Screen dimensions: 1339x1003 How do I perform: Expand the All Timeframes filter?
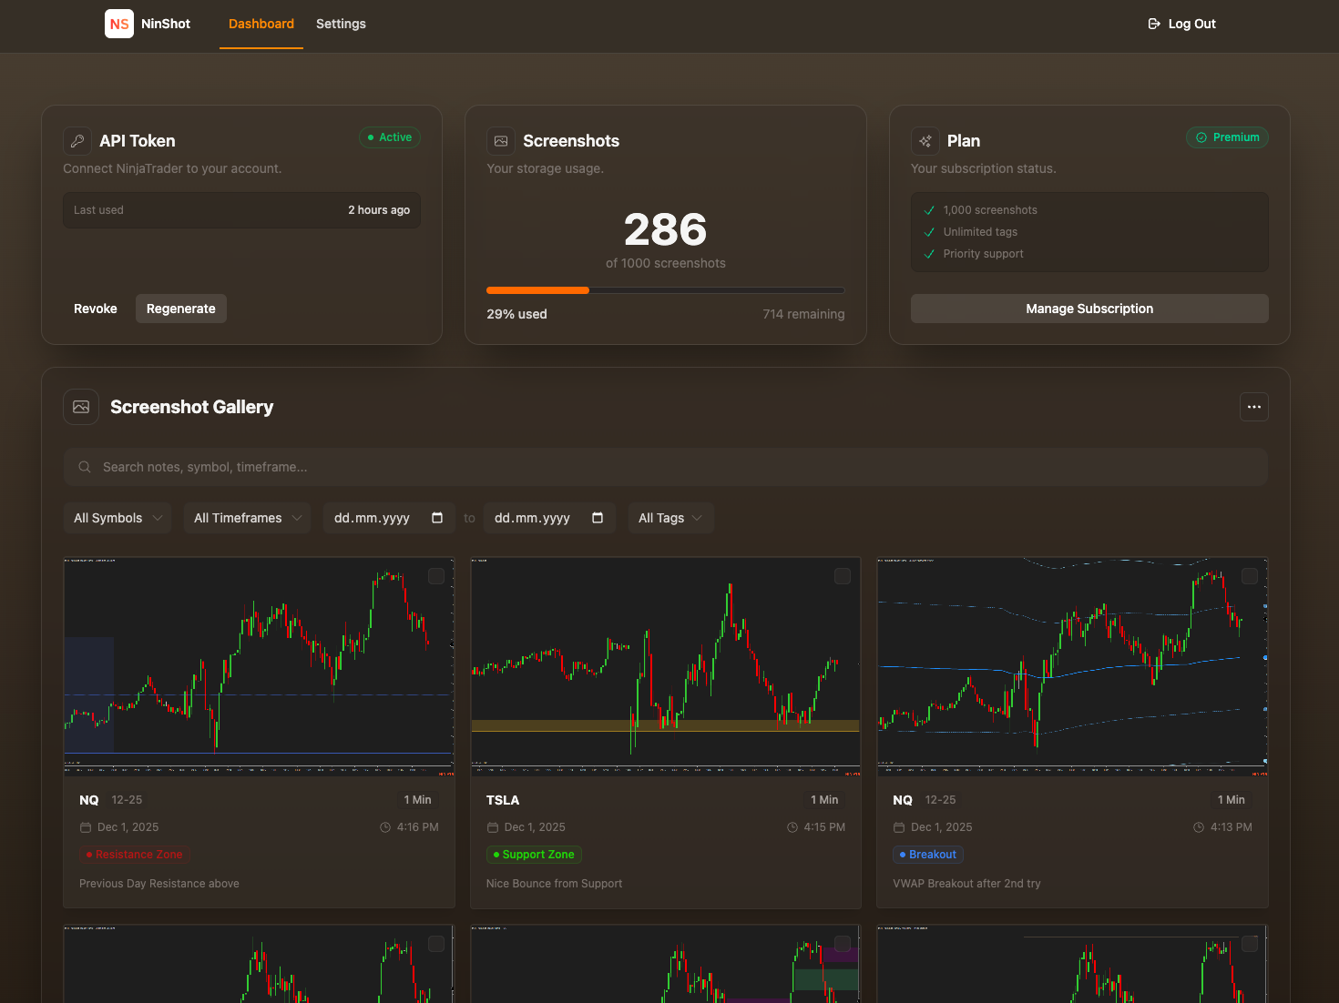(x=247, y=517)
